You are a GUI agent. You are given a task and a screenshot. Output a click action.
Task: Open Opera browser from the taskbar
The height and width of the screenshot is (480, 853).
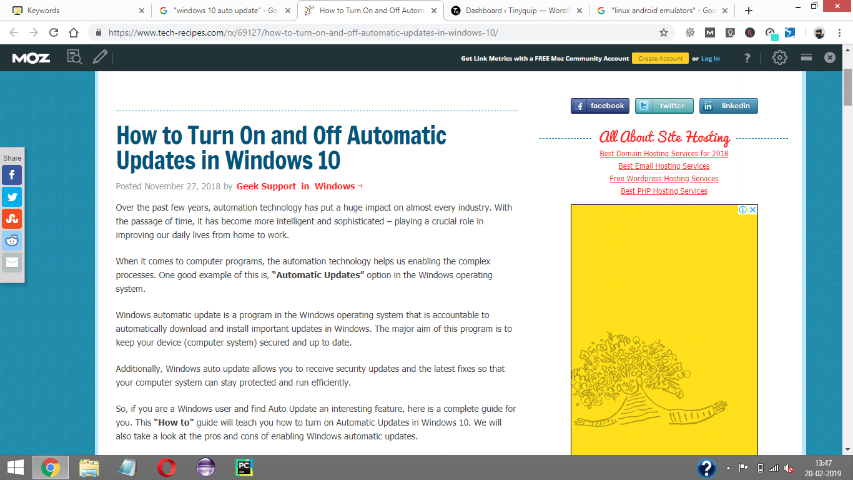(x=166, y=467)
